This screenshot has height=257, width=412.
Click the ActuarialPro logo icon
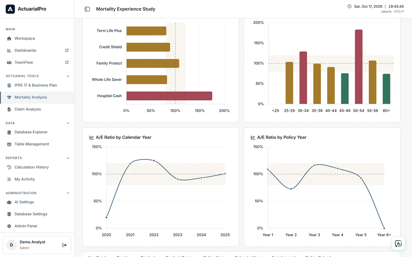[x=10, y=9]
